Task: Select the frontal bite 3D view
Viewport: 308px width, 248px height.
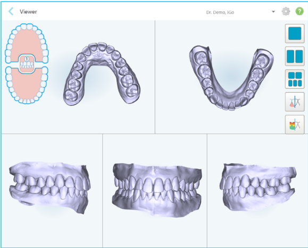Action: 157,190
